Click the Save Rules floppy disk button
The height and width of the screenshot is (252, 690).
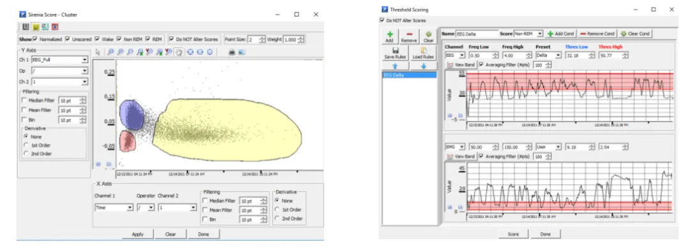click(395, 53)
